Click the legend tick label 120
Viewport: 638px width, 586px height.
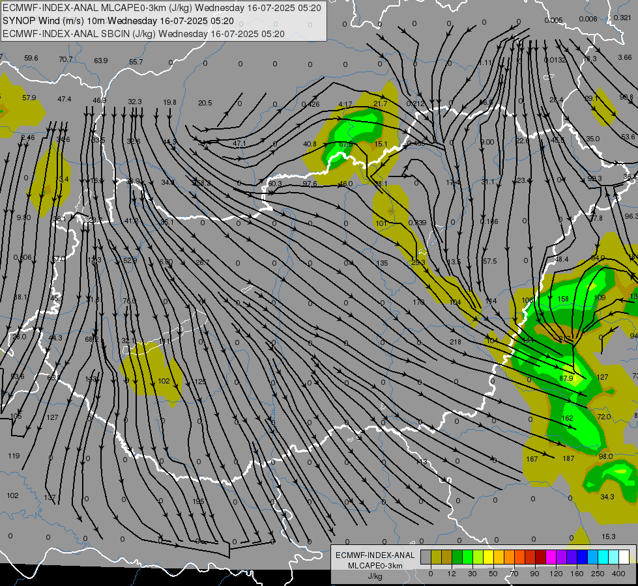tap(556, 574)
